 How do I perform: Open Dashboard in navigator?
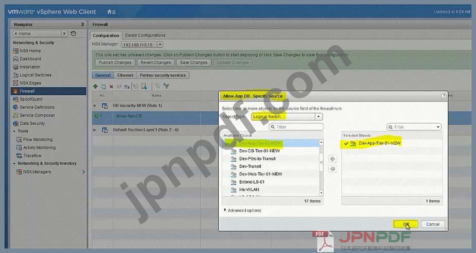click(30, 59)
